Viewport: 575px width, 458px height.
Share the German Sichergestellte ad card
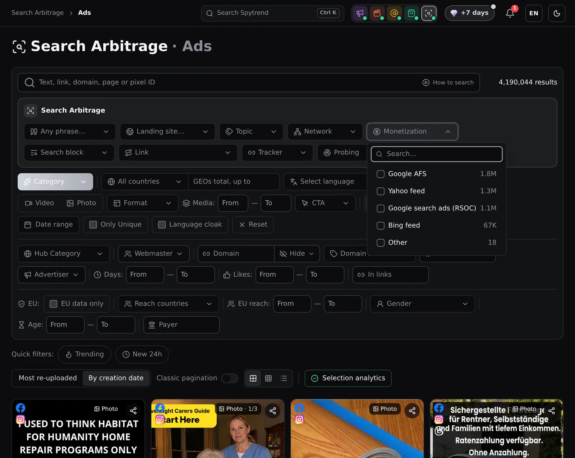552,411
